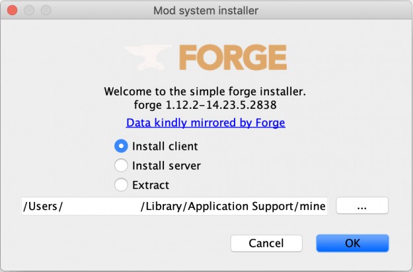Screen dimensions: 413x272
Task: Close the Mod system installer window
Action: [x=12, y=11]
